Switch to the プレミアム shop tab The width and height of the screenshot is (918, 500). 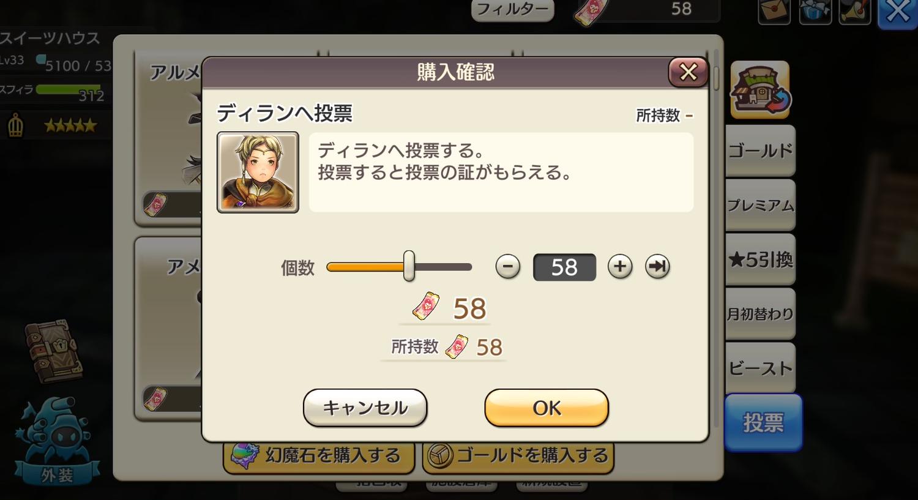pos(760,205)
